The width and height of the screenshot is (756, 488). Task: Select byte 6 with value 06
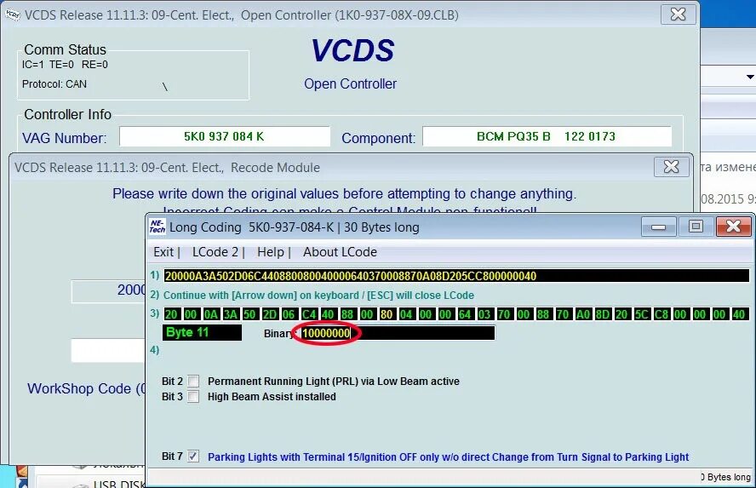click(x=289, y=314)
